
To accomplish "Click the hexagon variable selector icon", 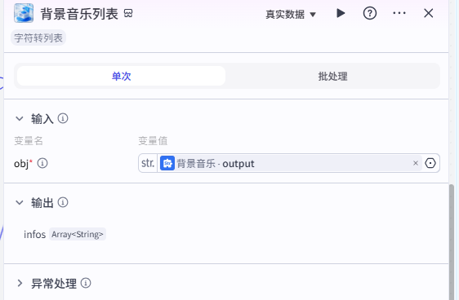I will click(430, 163).
